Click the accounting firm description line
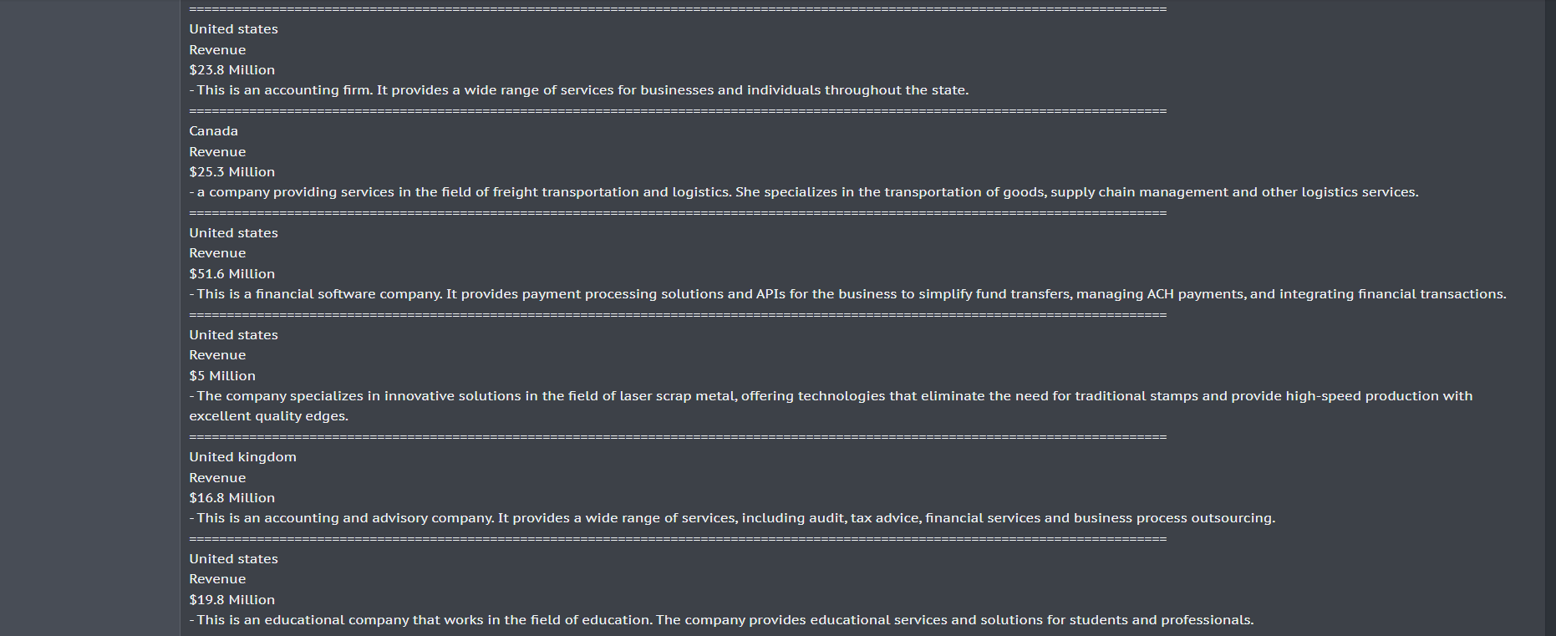 pos(578,90)
